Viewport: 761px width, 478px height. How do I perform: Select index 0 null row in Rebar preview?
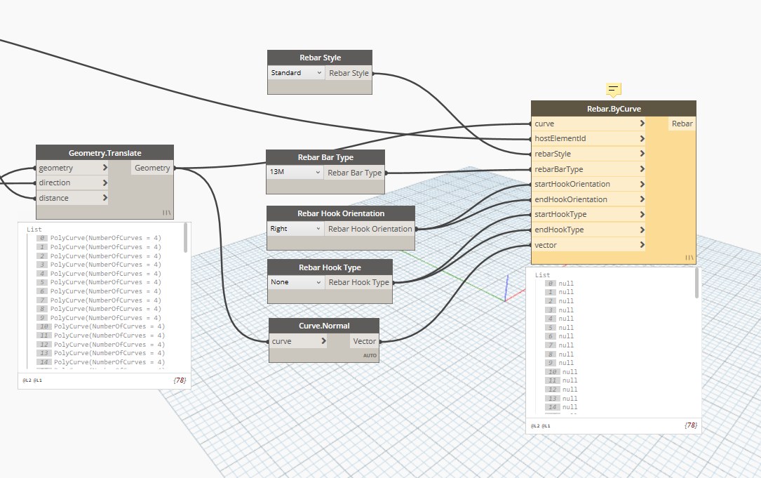pyautogui.click(x=560, y=283)
